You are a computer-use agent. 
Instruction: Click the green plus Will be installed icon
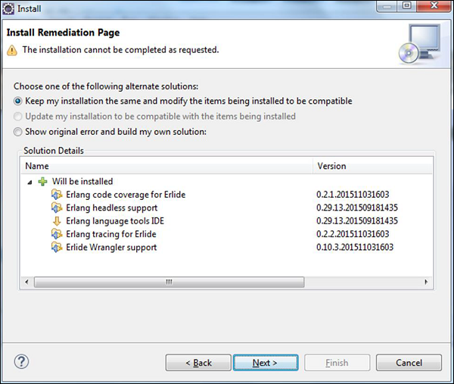[43, 182]
